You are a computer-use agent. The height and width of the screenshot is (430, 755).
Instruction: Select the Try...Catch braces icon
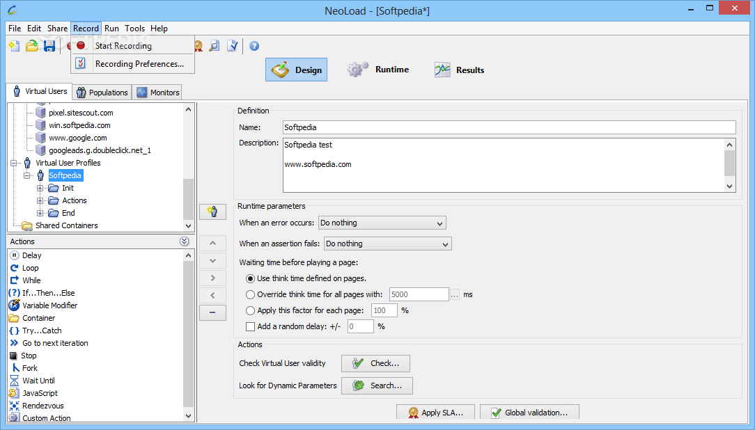tap(15, 331)
